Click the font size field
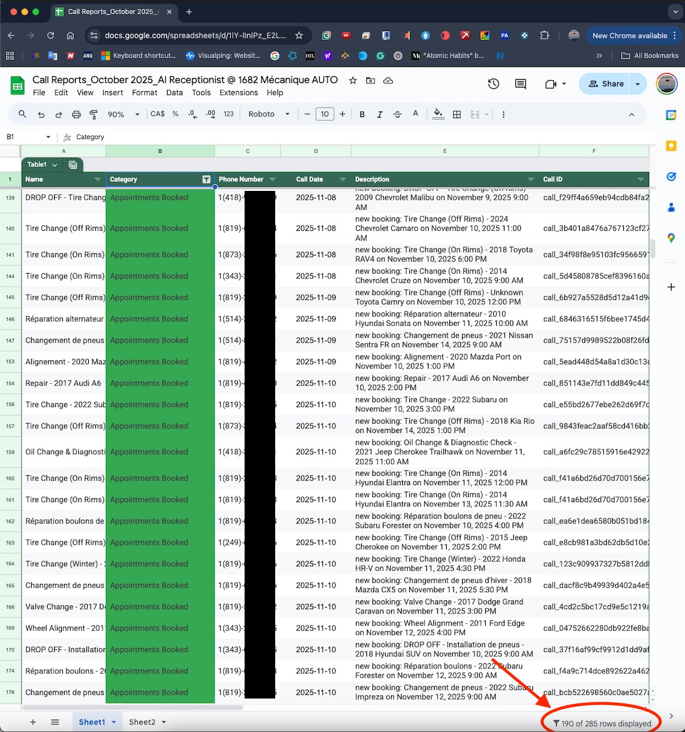Screen dimensions: 685x732 [325, 114]
